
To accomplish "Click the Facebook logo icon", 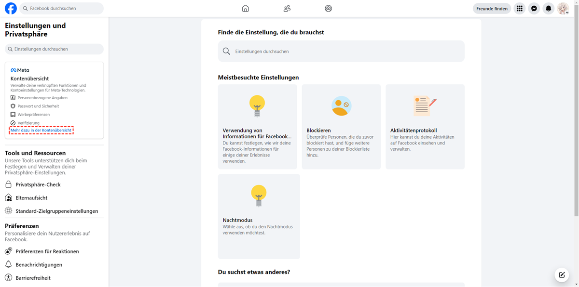I will point(11,8).
